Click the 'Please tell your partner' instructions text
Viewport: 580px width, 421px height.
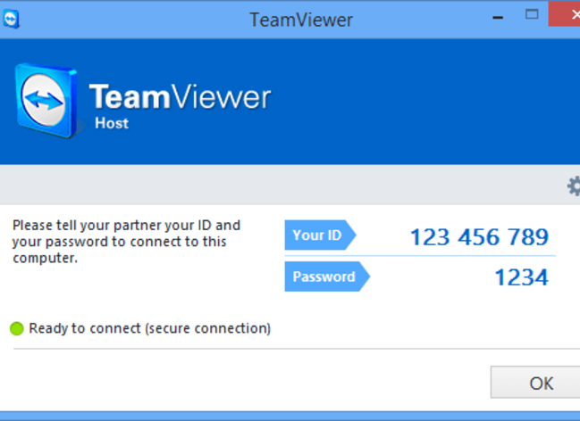click(127, 242)
